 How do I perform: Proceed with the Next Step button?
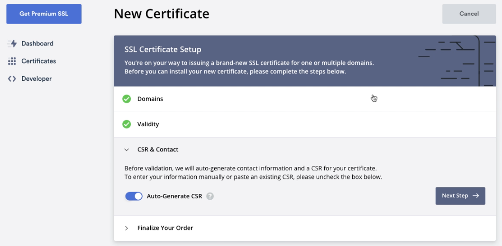pos(460,196)
